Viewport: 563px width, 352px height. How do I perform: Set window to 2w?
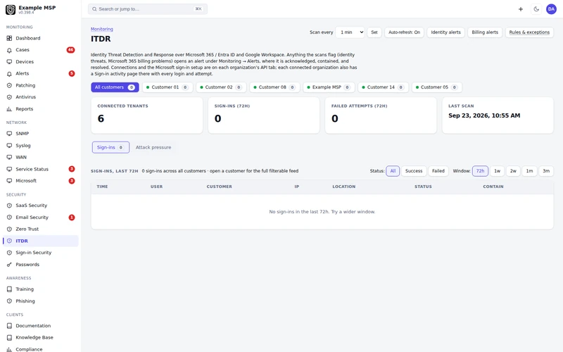pyautogui.click(x=514, y=171)
